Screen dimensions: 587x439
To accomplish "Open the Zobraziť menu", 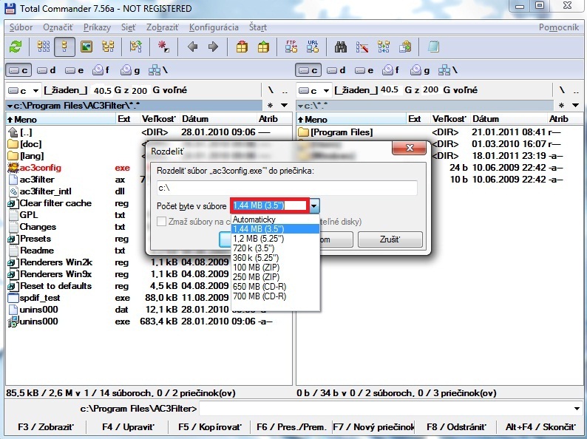I will pos(163,27).
